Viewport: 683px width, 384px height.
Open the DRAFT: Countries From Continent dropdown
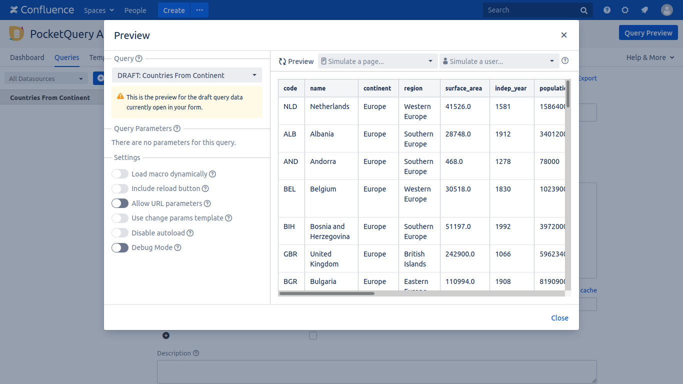187,75
